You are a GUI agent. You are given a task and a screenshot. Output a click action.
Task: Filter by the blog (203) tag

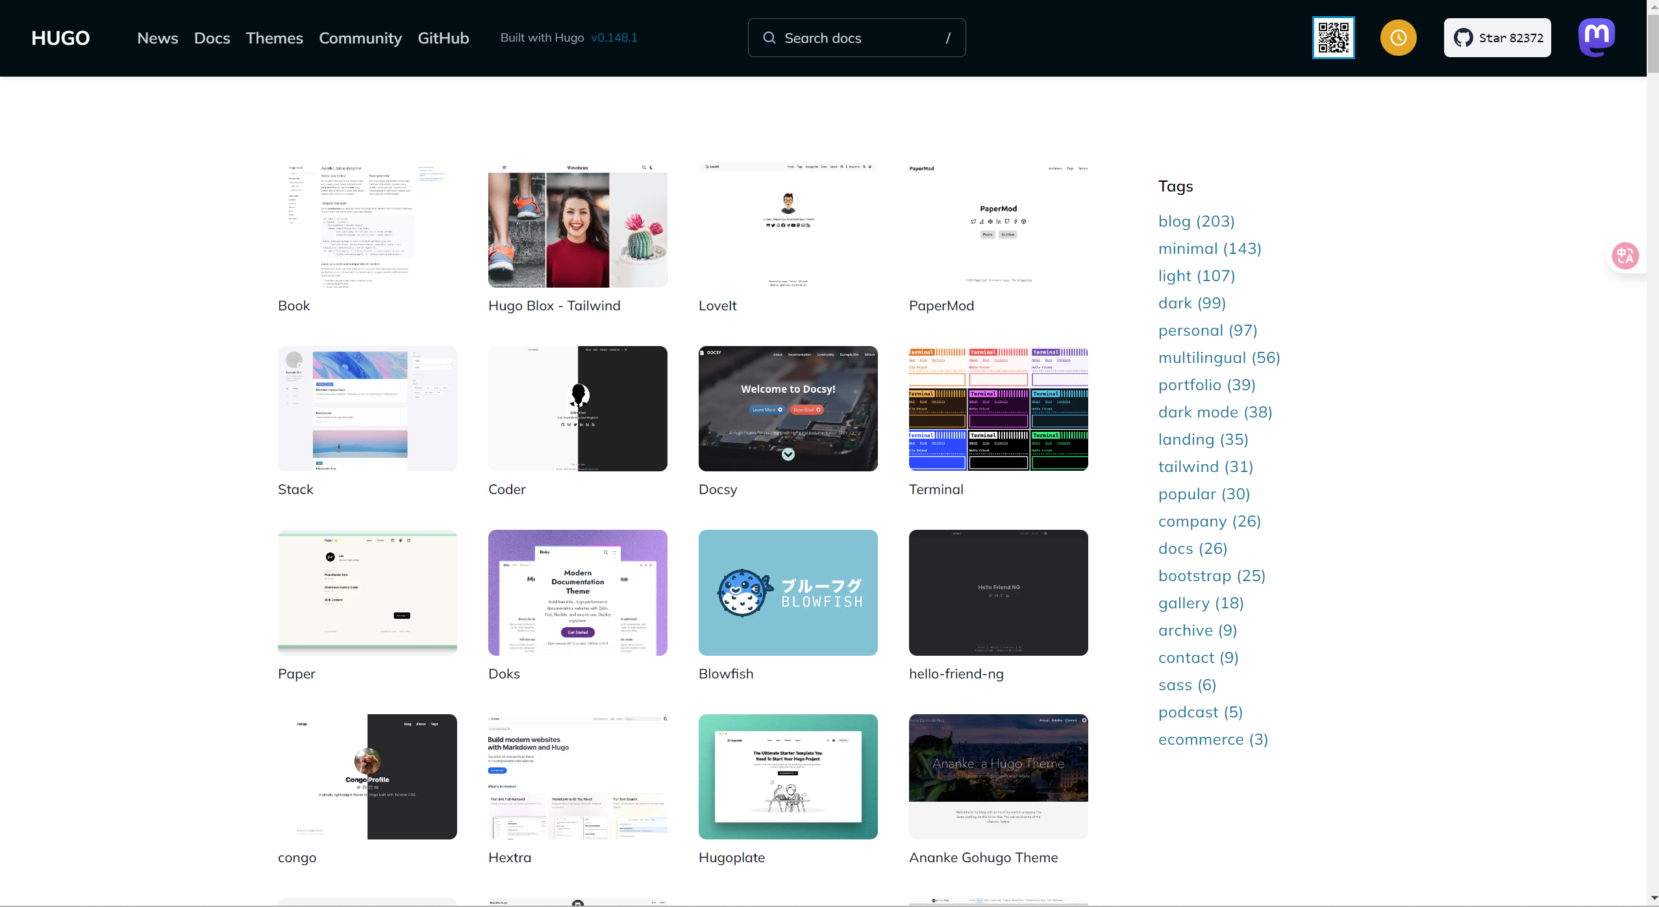click(x=1196, y=221)
